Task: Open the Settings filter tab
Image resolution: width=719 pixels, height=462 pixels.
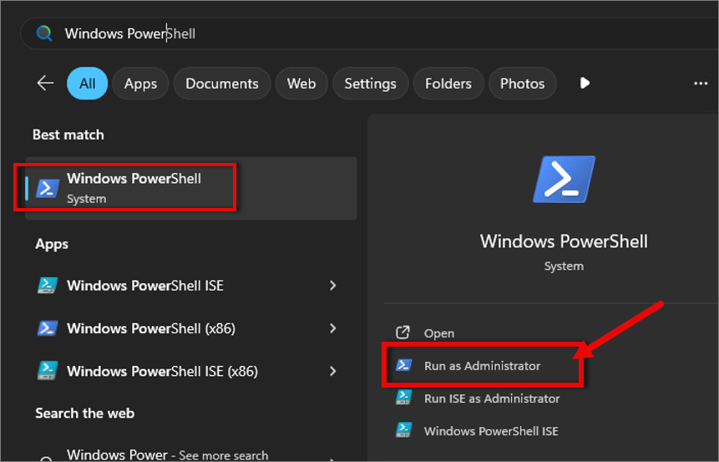Action: point(370,84)
